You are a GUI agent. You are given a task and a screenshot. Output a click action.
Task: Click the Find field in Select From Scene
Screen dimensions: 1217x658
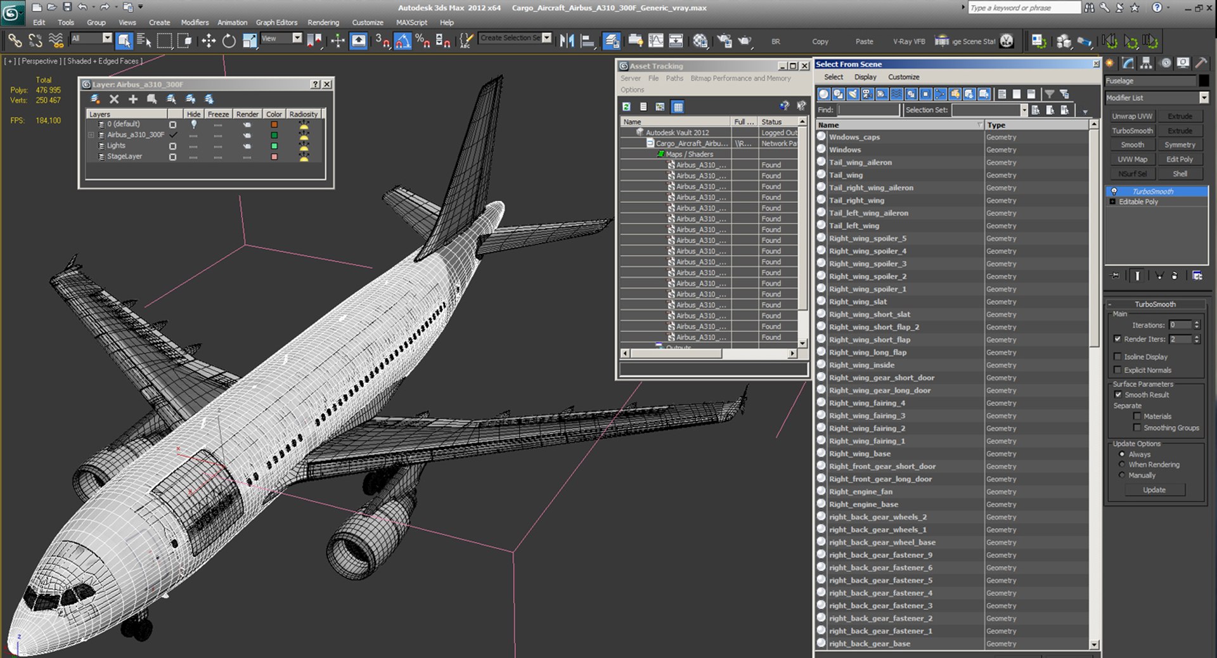pyautogui.click(x=868, y=110)
